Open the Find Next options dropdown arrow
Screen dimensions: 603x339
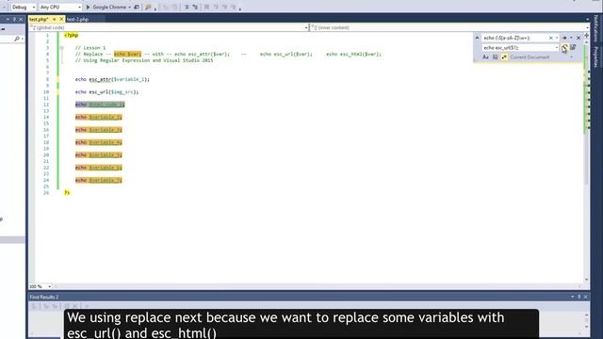[571, 38]
